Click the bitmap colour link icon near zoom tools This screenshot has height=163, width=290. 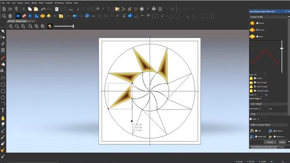coord(50,26)
